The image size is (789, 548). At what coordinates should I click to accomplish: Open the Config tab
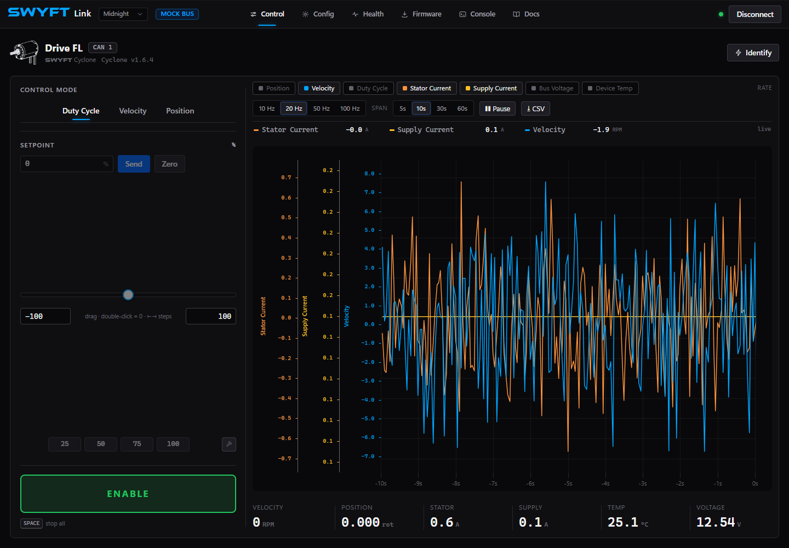318,14
